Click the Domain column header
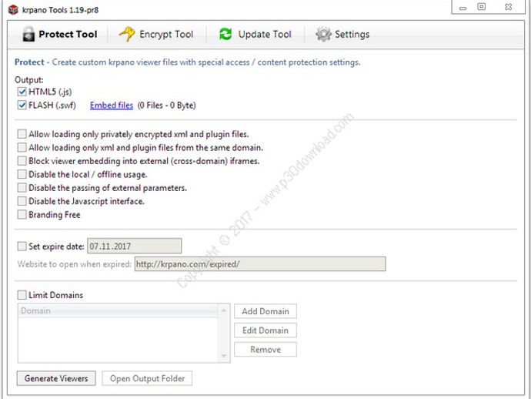This screenshot has height=399, width=531. coord(118,310)
